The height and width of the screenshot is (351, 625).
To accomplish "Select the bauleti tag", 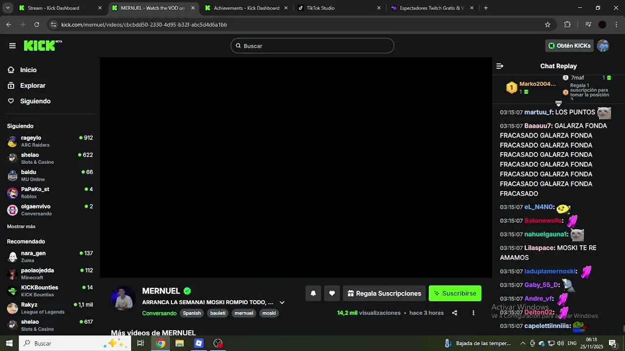I will click(x=218, y=313).
